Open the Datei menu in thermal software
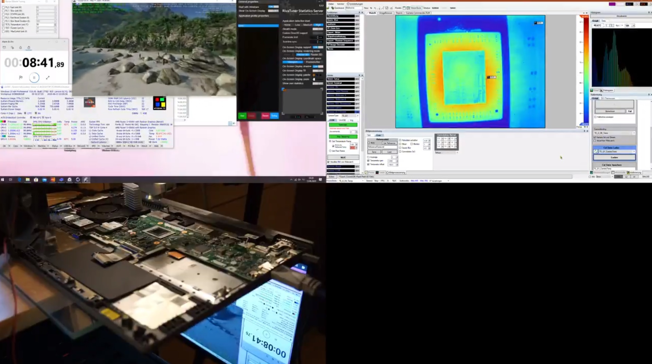The height and width of the screenshot is (364, 652). pyautogui.click(x=331, y=4)
